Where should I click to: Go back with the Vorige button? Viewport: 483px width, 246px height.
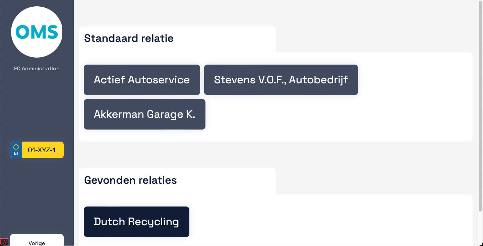pyautogui.click(x=37, y=240)
